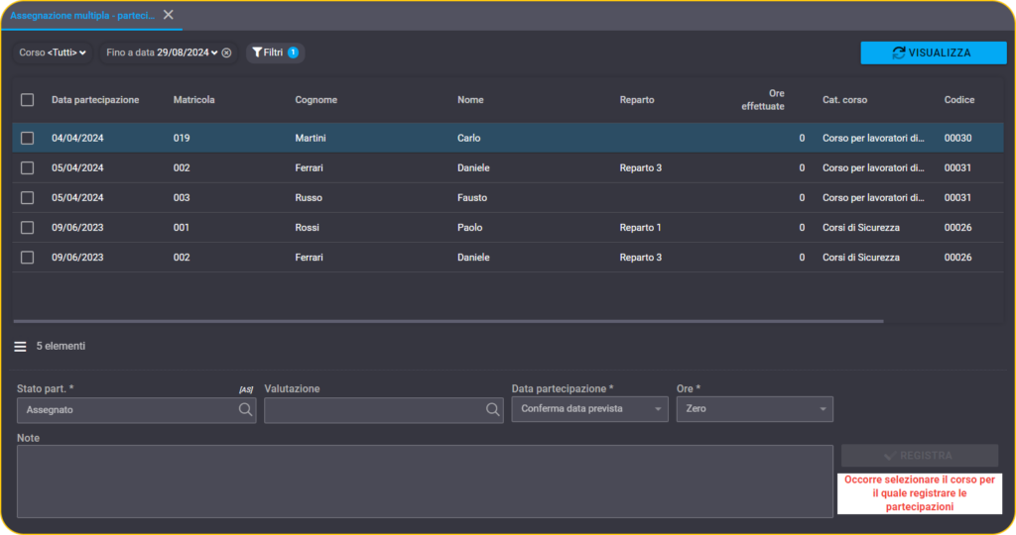Clear the 'Fino a data' date filter
This screenshot has width=1016, height=535.
pyautogui.click(x=227, y=53)
